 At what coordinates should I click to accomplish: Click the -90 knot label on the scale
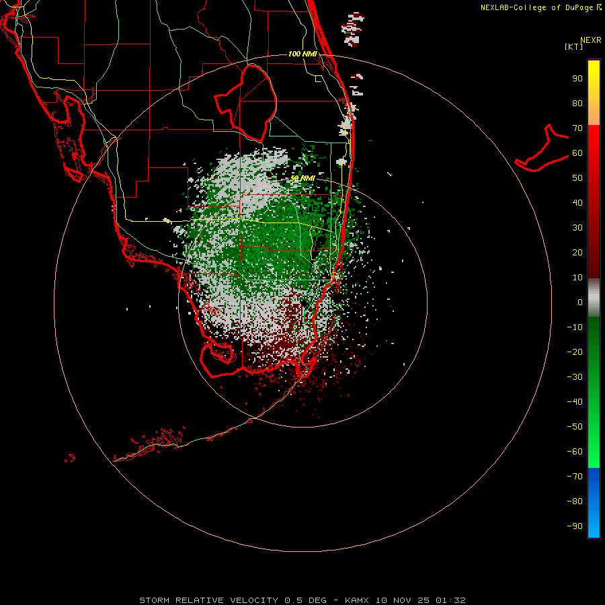pos(575,526)
